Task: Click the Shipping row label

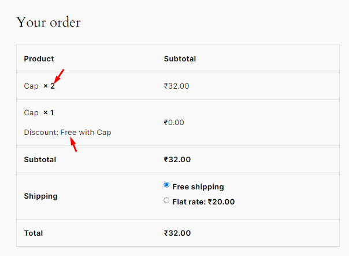Action: (40, 196)
